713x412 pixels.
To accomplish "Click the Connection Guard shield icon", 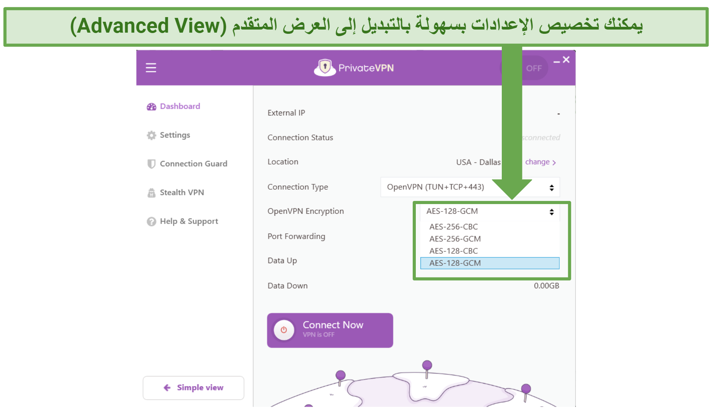I will (x=151, y=164).
